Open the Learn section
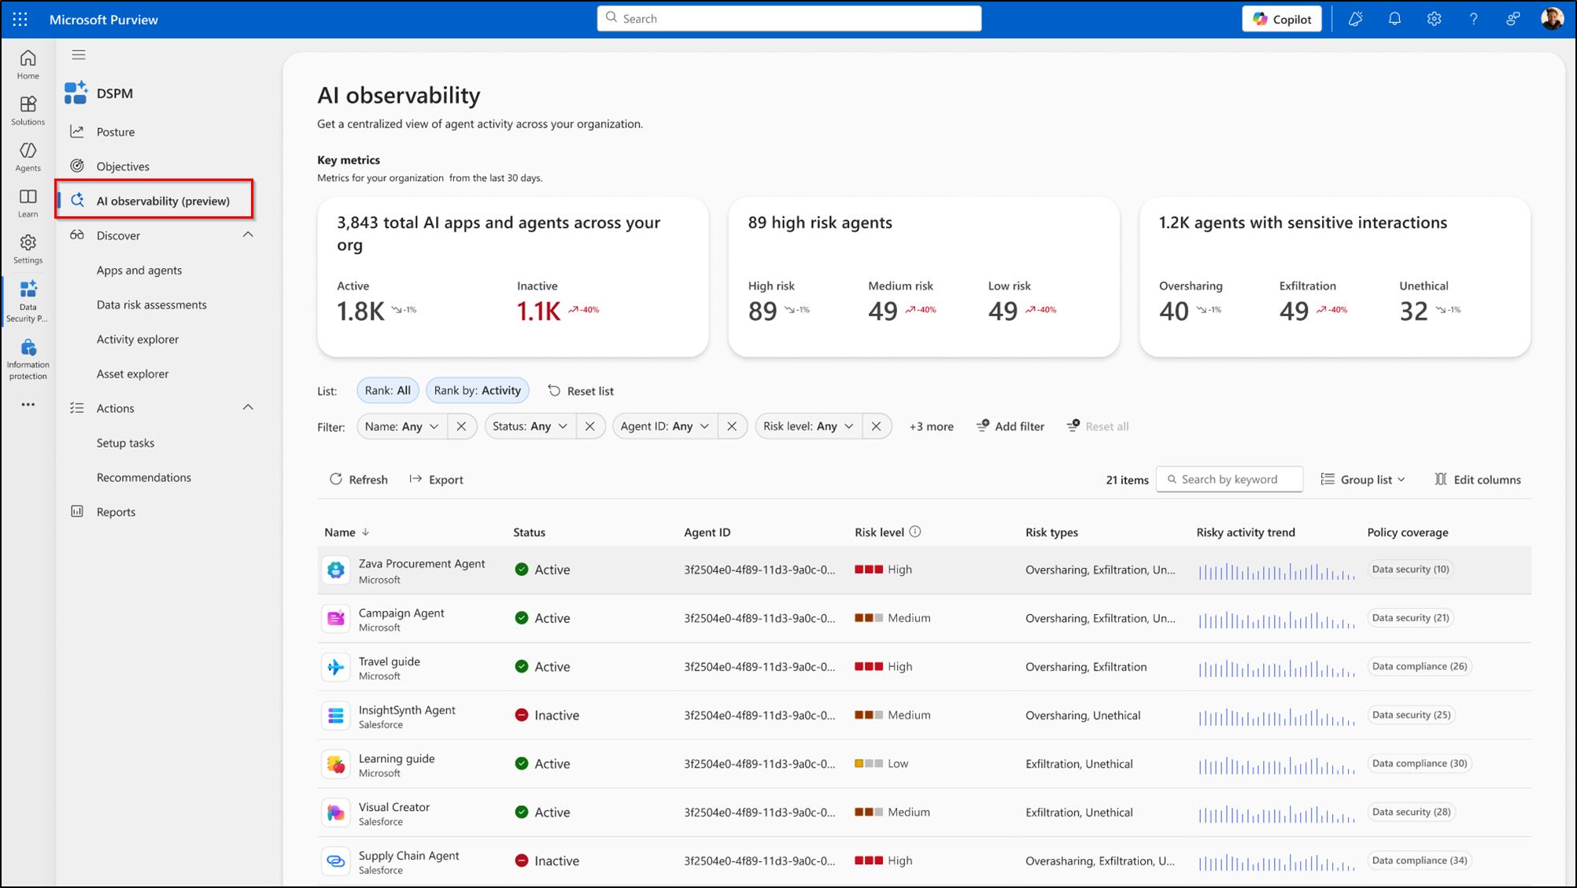The width and height of the screenshot is (1577, 888). point(28,201)
